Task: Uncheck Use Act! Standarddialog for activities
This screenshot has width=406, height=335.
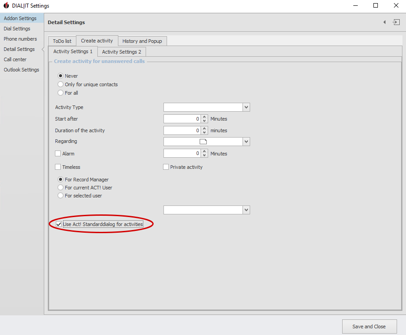Action: click(x=59, y=224)
